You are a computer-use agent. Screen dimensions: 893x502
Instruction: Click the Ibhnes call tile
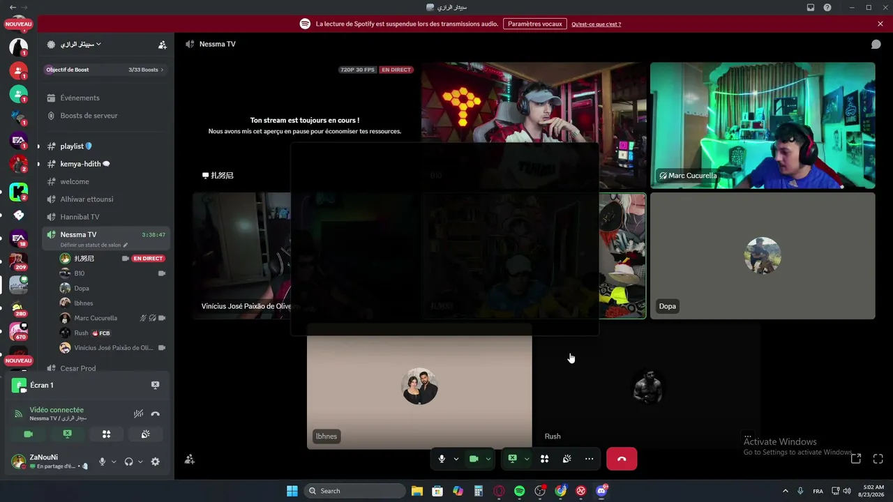pyautogui.click(x=419, y=386)
